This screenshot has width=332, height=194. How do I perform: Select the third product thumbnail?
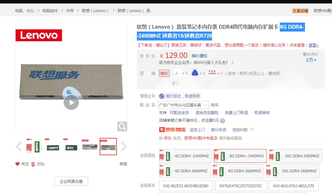coord(71,146)
